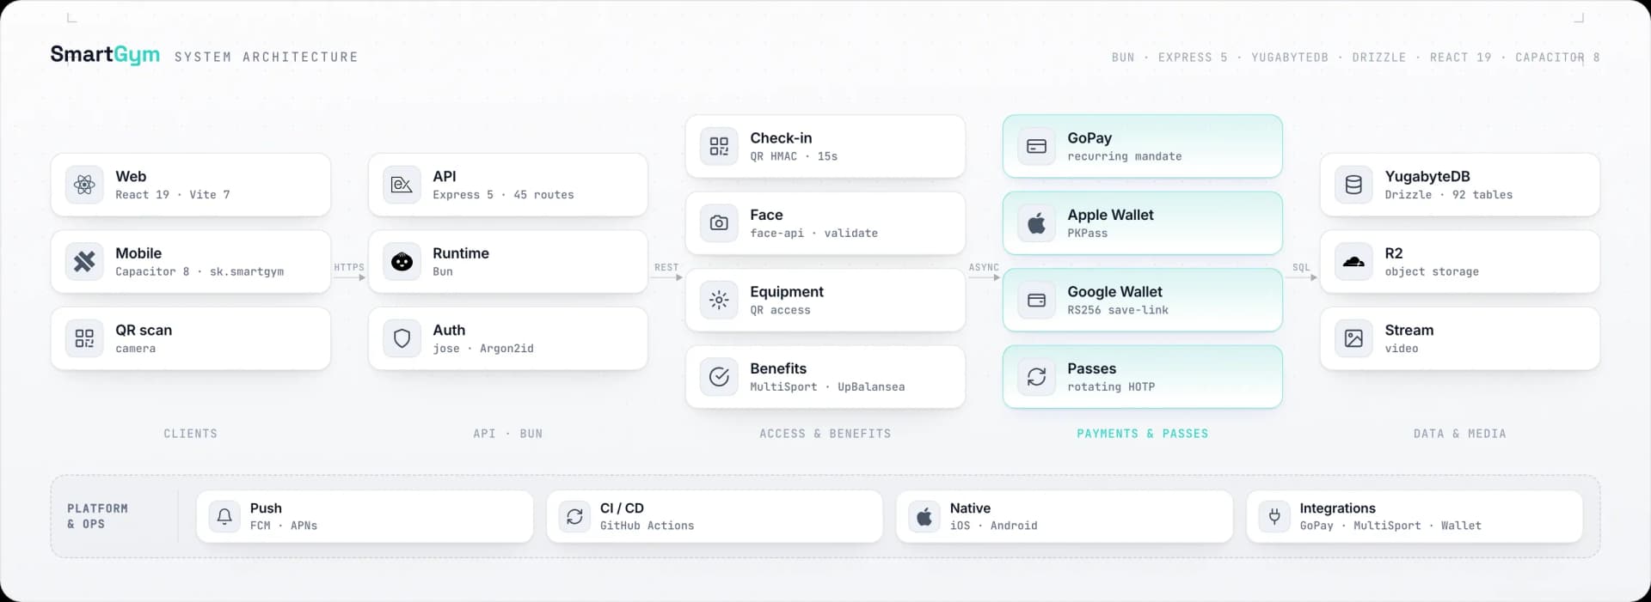Viewport: 1651px width, 602px height.
Task: Click the 'PAYMENTS & PASSES' column label
Action: point(1143,434)
